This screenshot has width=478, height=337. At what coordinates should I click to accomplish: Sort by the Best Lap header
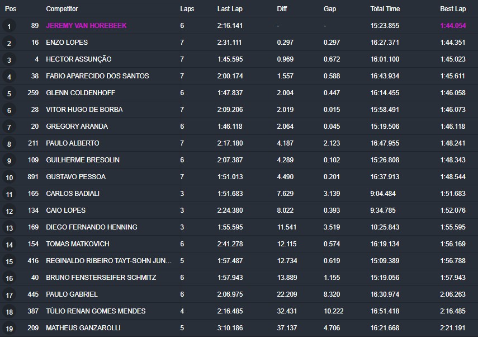(x=453, y=9)
